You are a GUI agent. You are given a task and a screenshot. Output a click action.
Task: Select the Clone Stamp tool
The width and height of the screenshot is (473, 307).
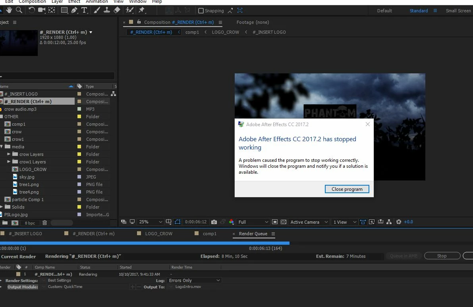click(107, 10)
